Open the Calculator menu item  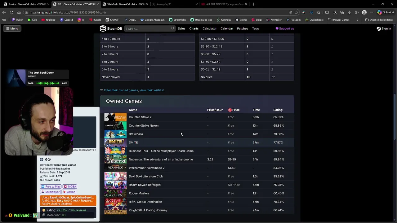click(x=209, y=28)
